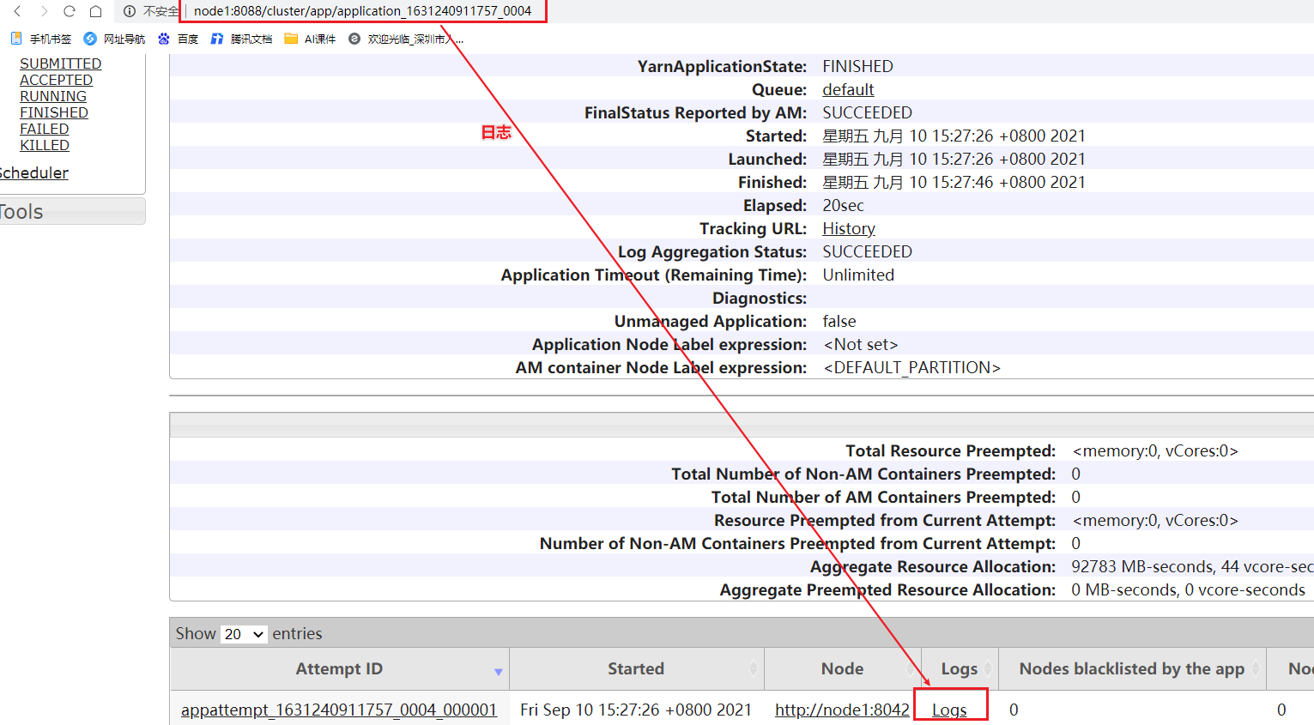Sort attempts by Node column
This screenshot has height=725, width=1314.
(x=842, y=669)
